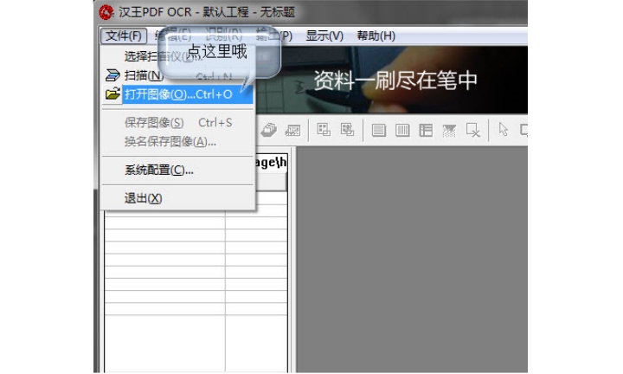Select 选择扫描仪 menu entry
Viewport: 623px width, 374px height.
pos(156,56)
